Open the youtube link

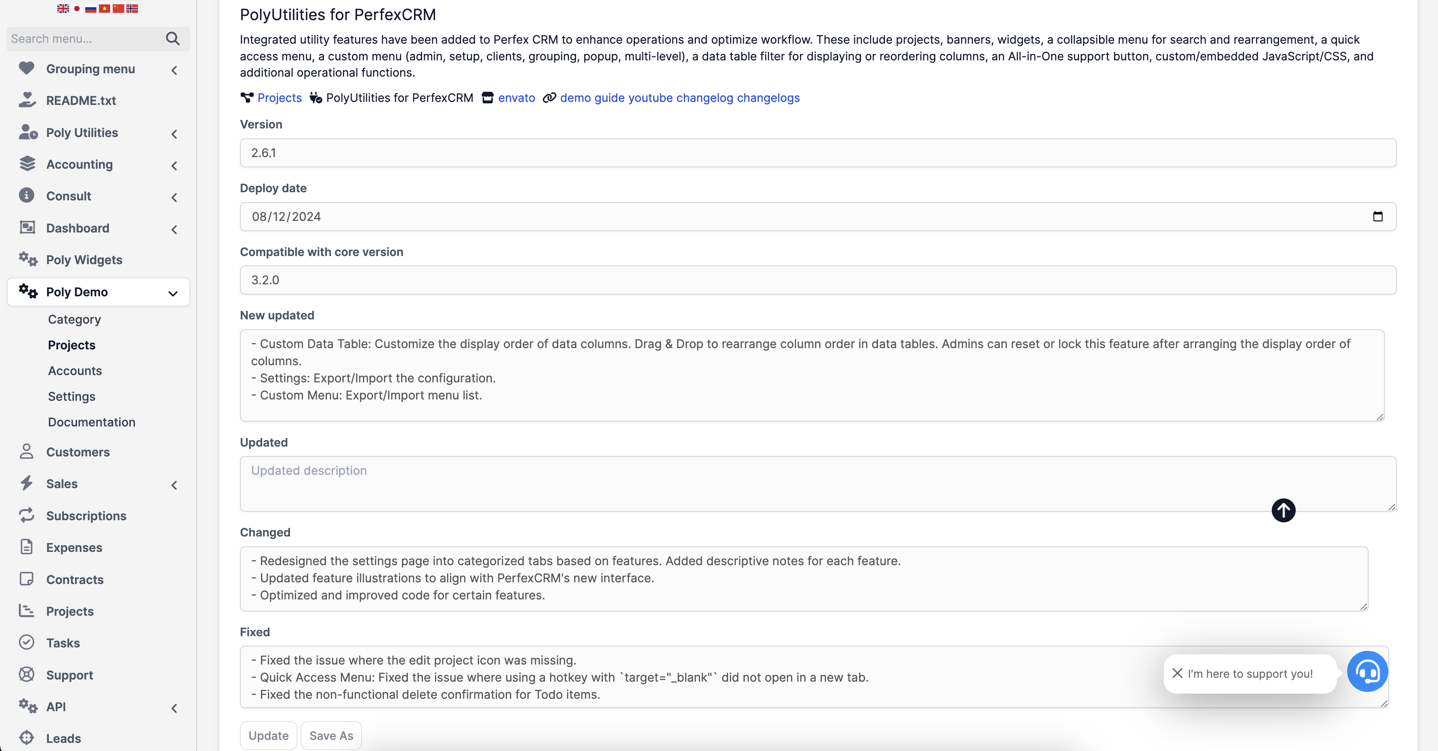coord(650,98)
